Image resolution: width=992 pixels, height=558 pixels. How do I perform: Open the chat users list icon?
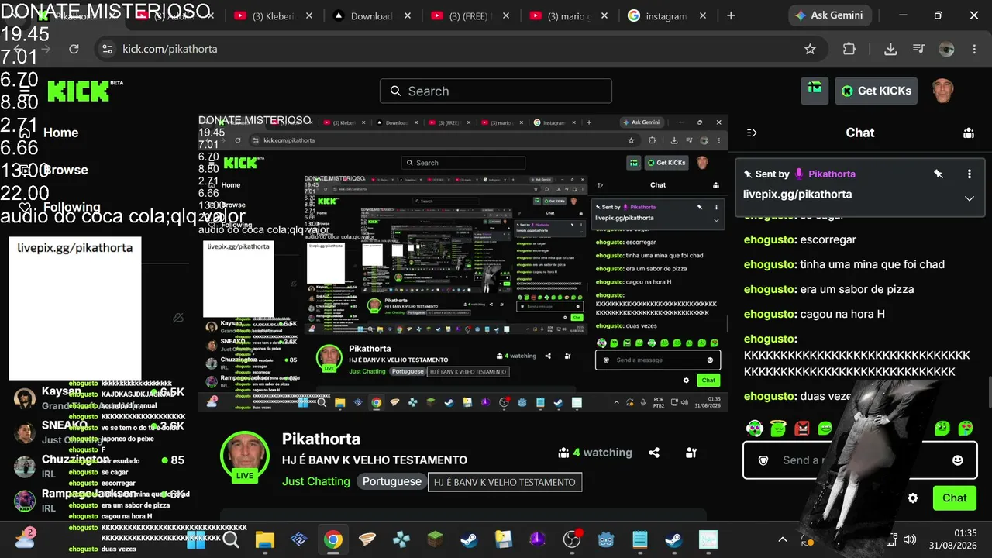pos(969,133)
